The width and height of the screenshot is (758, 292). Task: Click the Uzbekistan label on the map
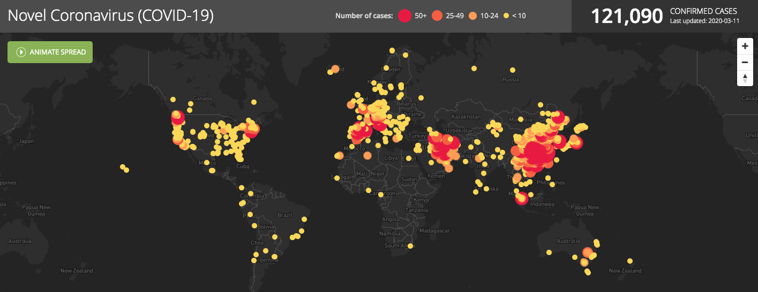[x=461, y=130]
